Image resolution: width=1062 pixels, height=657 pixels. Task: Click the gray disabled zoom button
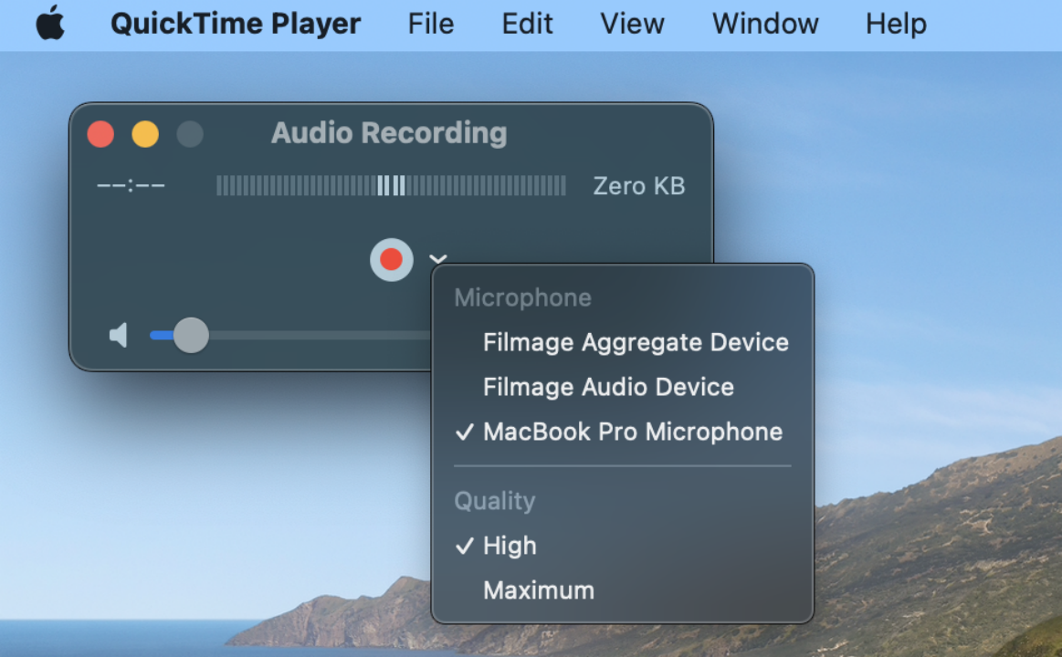pyautogui.click(x=190, y=134)
